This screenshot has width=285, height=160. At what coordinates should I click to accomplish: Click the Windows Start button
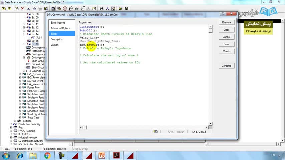point(6,156)
